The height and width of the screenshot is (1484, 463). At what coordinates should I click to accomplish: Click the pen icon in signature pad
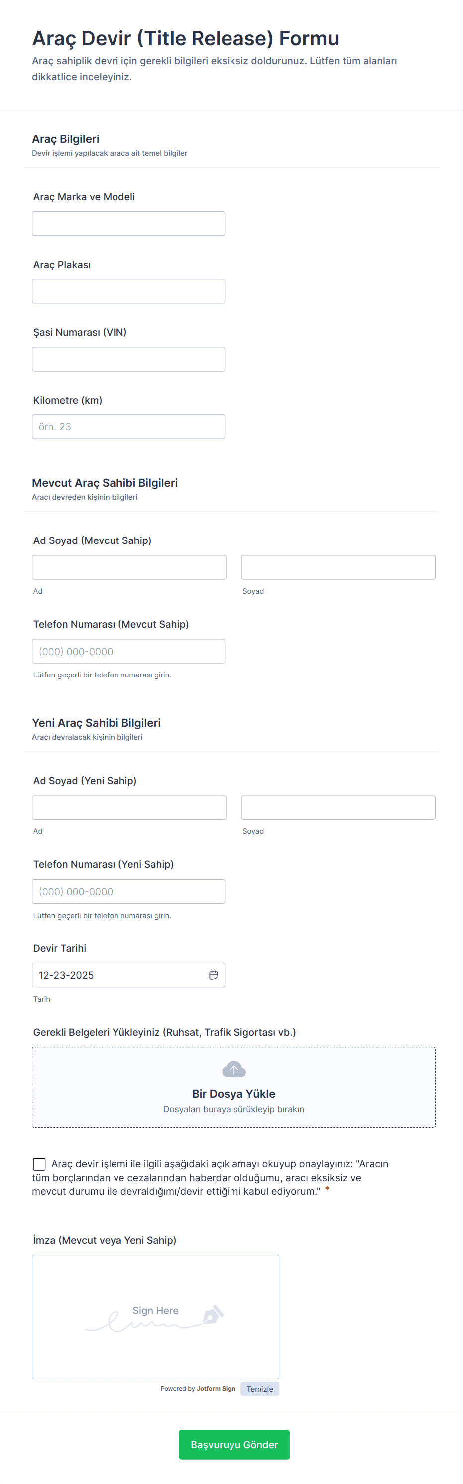click(213, 1315)
